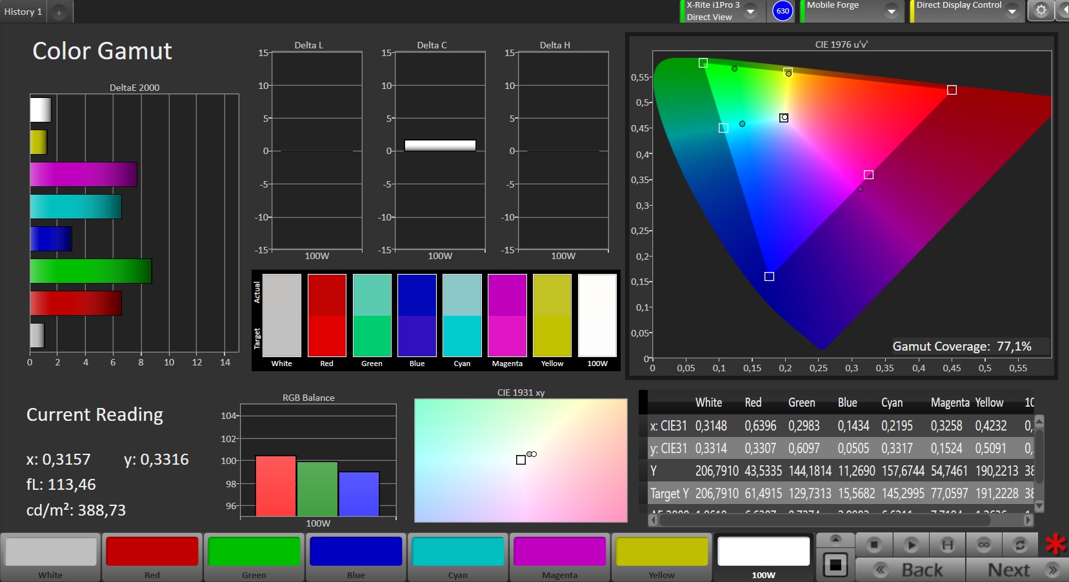
Task: Measure the Red patch in the bottom strip
Action: coord(152,558)
